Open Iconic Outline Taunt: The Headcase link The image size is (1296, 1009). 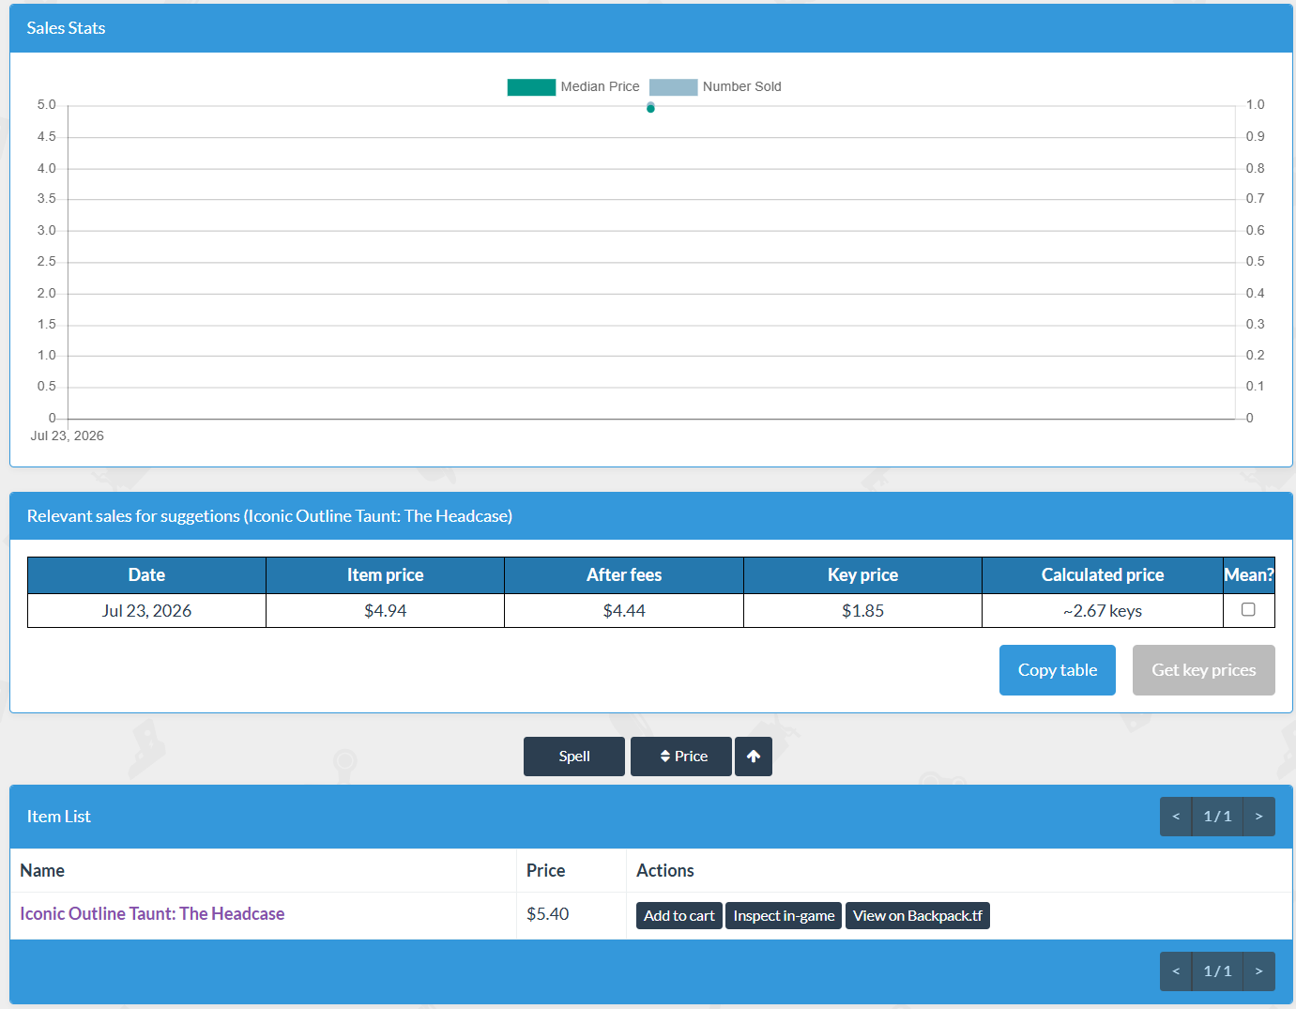(x=152, y=914)
